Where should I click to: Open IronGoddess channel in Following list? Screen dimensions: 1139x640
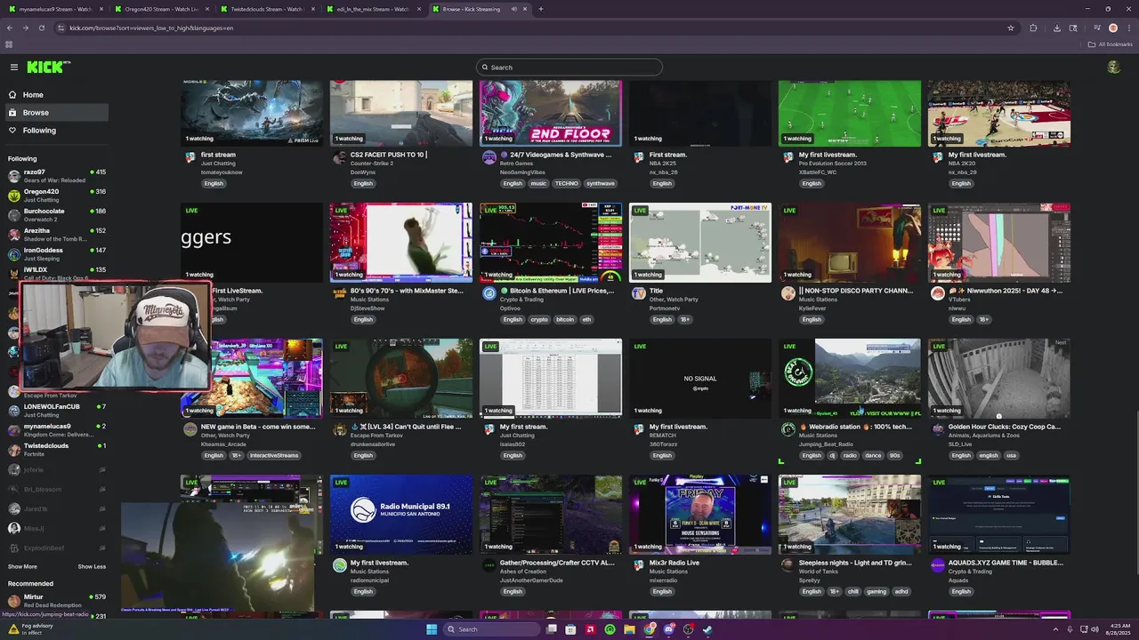pos(57,254)
